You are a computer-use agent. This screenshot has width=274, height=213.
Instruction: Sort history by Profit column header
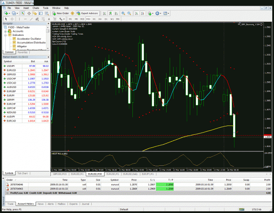pos(267,180)
